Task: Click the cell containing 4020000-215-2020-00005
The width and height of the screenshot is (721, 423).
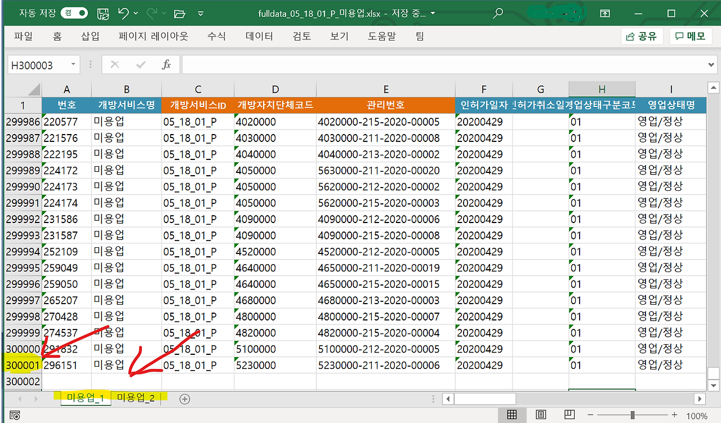Action: click(x=386, y=122)
